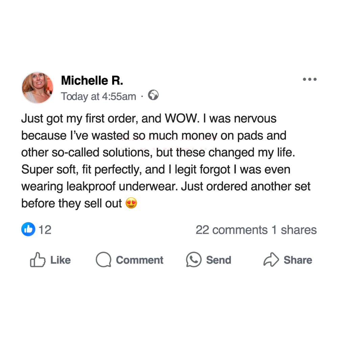Hit the WhatsApp Send icon
Image resolution: width=338 pixels, height=338 pixels.
tap(194, 260)
